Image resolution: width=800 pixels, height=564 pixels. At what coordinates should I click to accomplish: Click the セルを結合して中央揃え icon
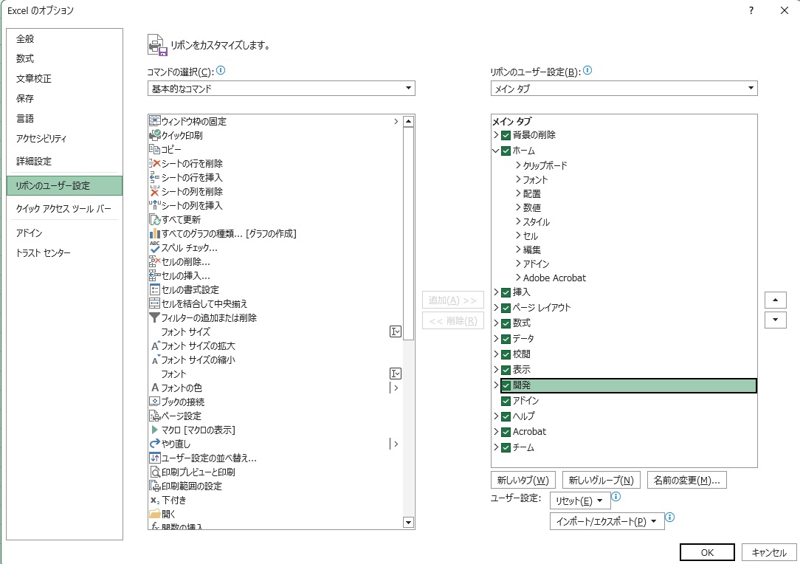[x=154, y=303]
